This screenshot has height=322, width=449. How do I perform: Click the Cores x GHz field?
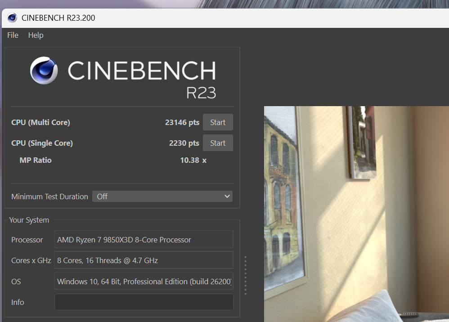tap(144, 260)
